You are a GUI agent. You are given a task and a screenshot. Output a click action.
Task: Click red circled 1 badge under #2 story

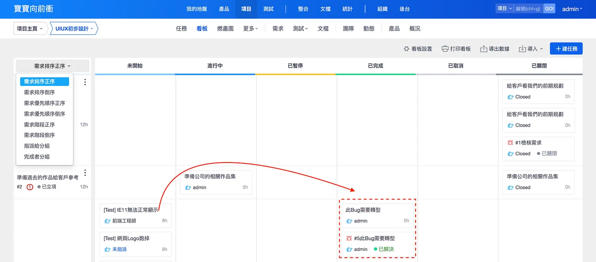pyautogui.click(x=30, y=187)
